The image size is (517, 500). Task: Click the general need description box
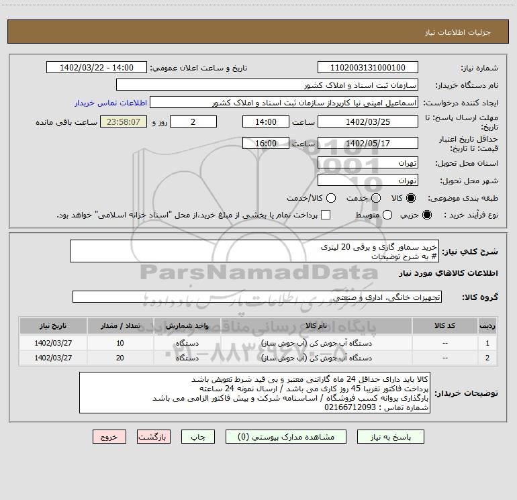(254, 251)
